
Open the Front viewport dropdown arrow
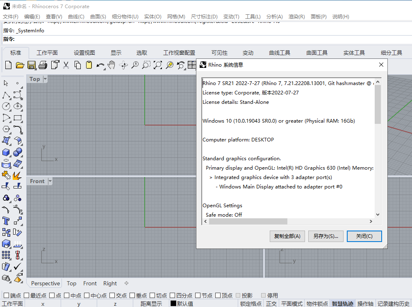pyautogui.click(x=50, y=181)
